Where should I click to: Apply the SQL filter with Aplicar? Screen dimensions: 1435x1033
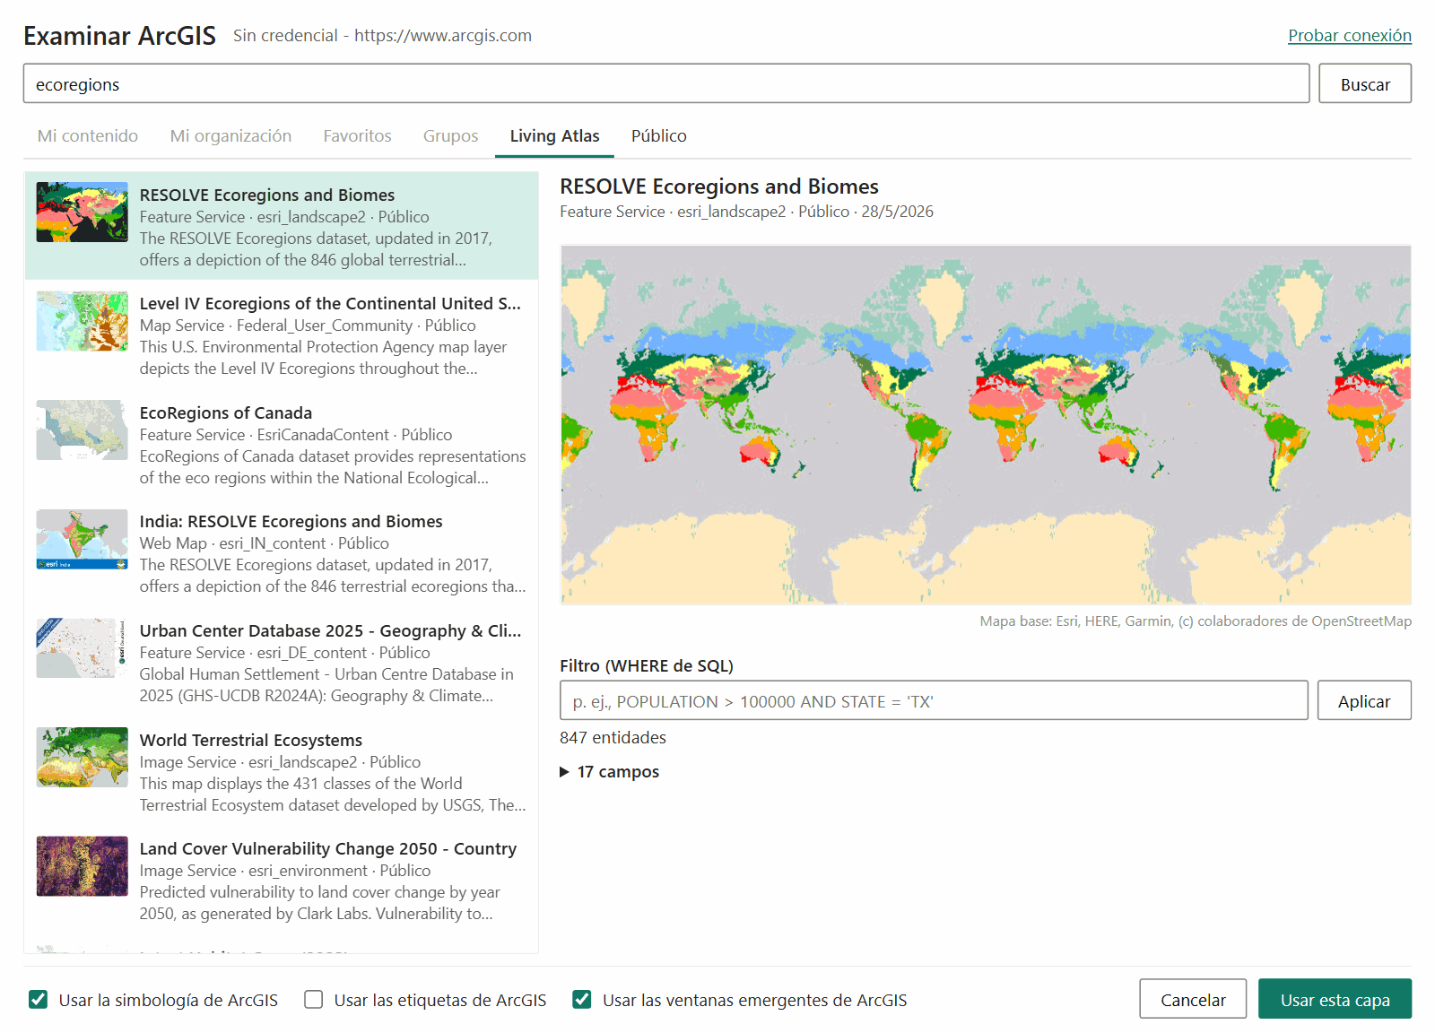tap(1364, 700)
